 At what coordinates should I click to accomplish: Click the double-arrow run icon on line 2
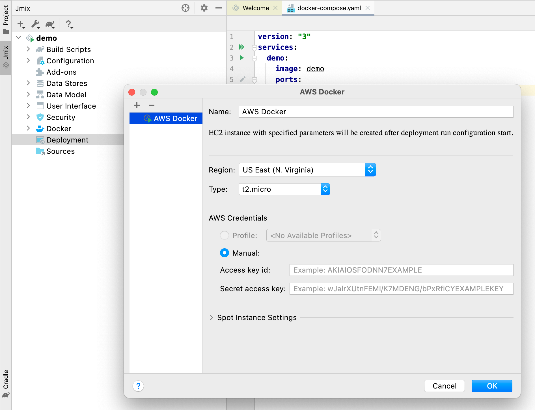pyautogui.click(x=241, y=47)
